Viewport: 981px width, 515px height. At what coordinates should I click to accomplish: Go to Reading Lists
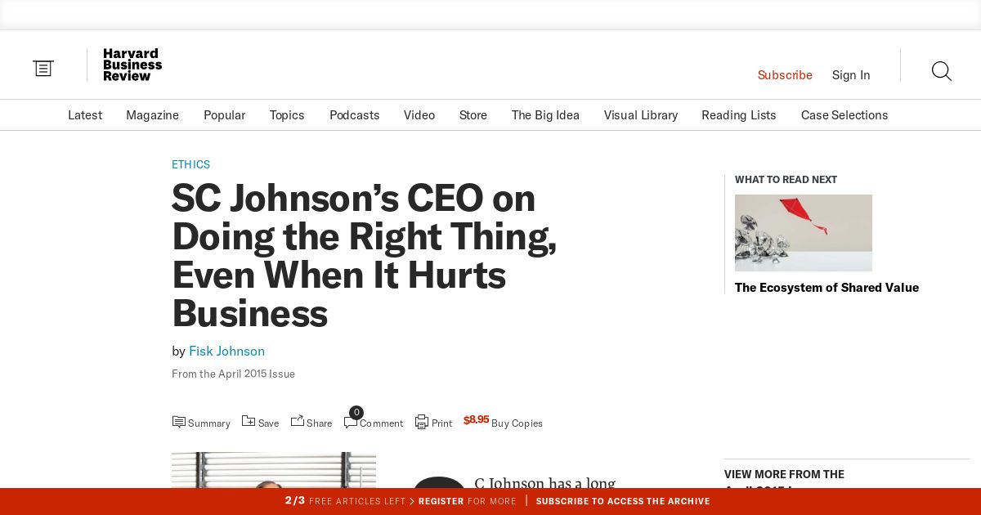(739, 115)
